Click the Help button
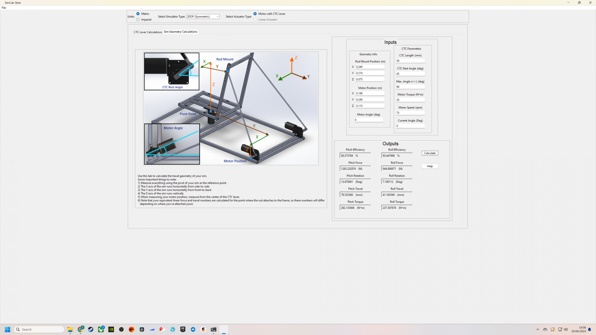The image size is (596, 335). pyautogui.click(x=430, y=166)
